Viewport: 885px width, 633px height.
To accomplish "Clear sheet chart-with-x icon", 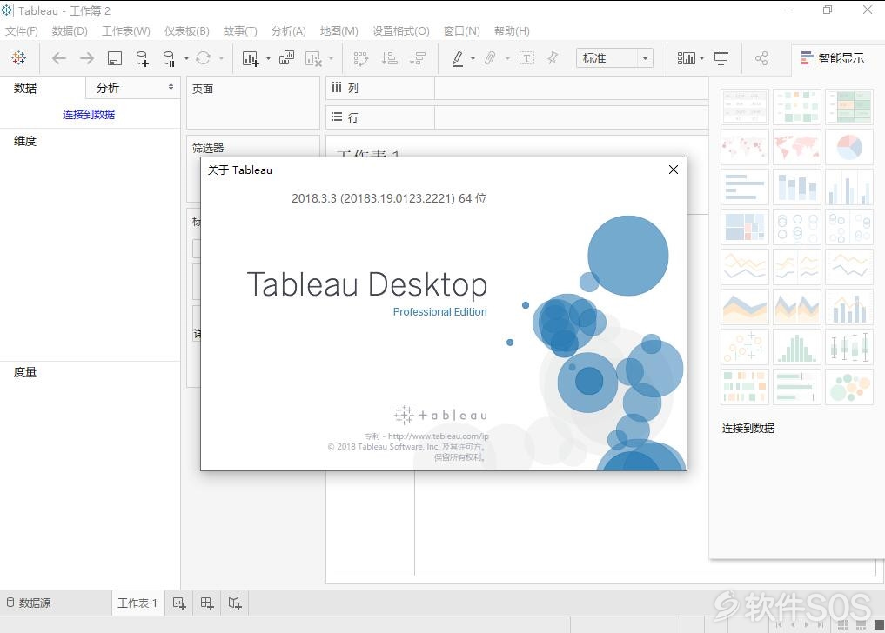I will (x=313, y=58).
